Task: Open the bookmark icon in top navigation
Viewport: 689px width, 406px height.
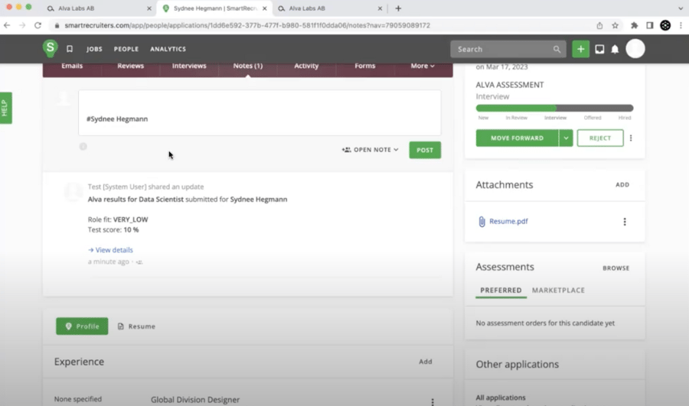Action: (x=70, y=49)
